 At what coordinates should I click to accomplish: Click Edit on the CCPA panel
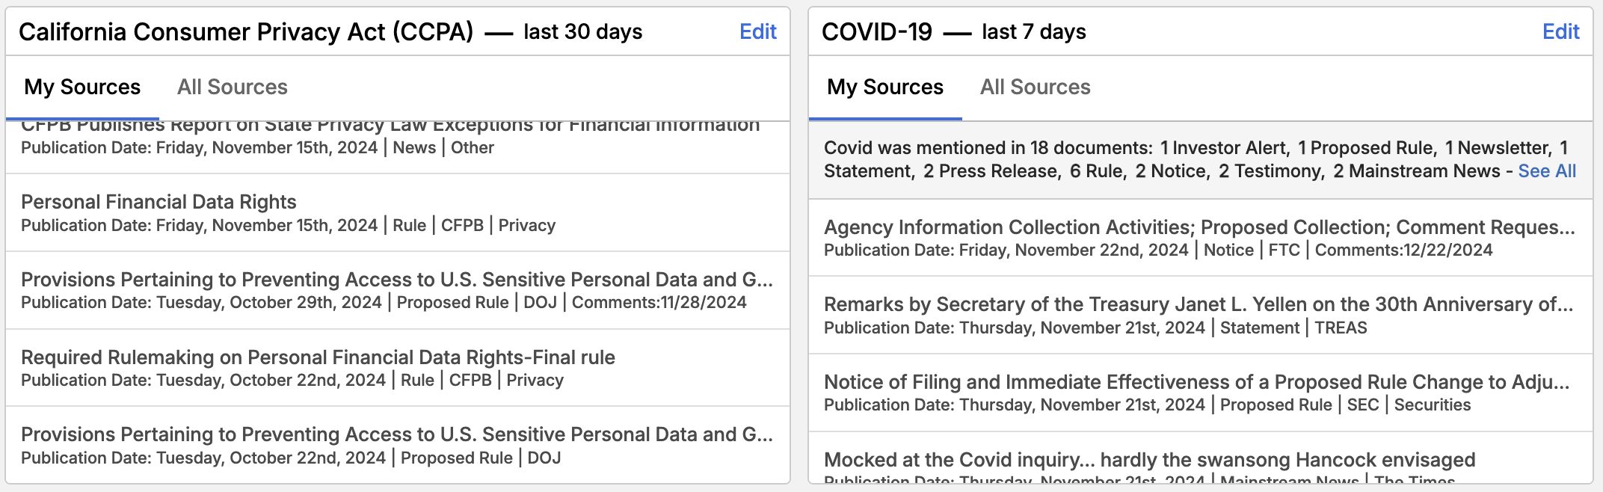(757, 31)
